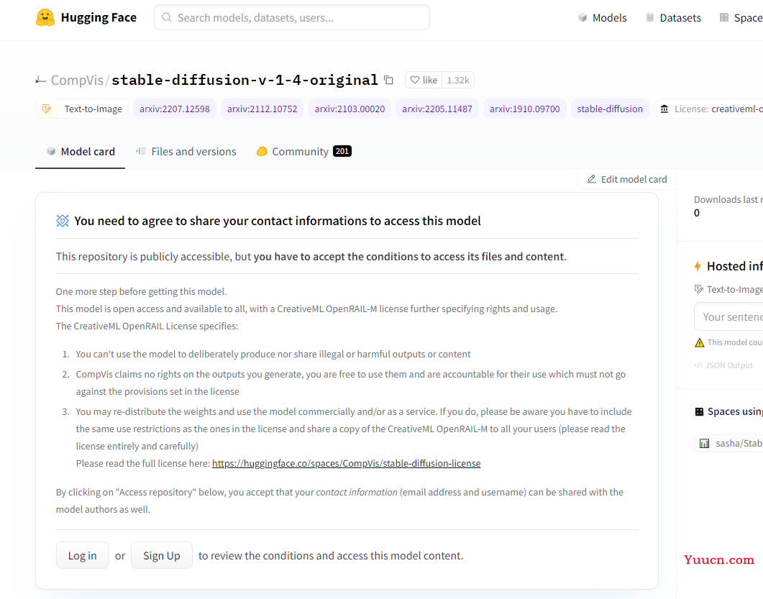Click the CompVis organization avatar icon
The height and width of the screenshot is (599, 763).
(x=41, y=81)
